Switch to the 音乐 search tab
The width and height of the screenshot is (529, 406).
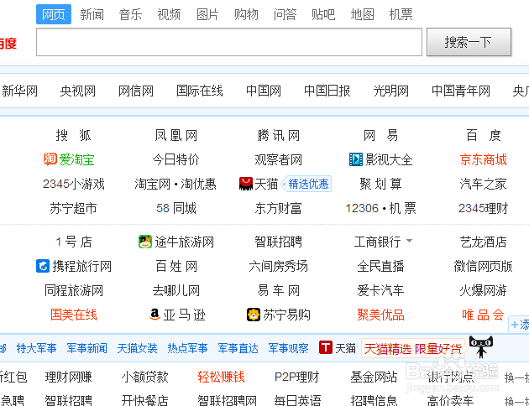(130, 14)
